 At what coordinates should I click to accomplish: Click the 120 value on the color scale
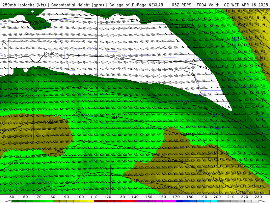pyautogui.click(x=108, y=197)
